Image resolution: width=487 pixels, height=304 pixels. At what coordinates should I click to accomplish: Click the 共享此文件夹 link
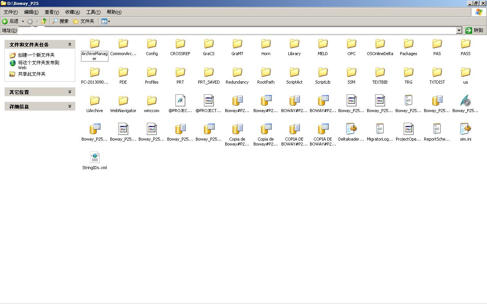pos(32,74)
